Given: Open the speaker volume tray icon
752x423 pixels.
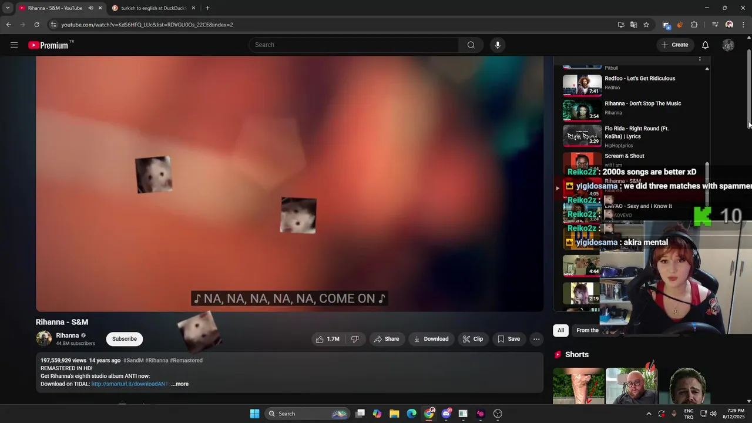Looking at the screenshot, I should [x=713, y=414].
